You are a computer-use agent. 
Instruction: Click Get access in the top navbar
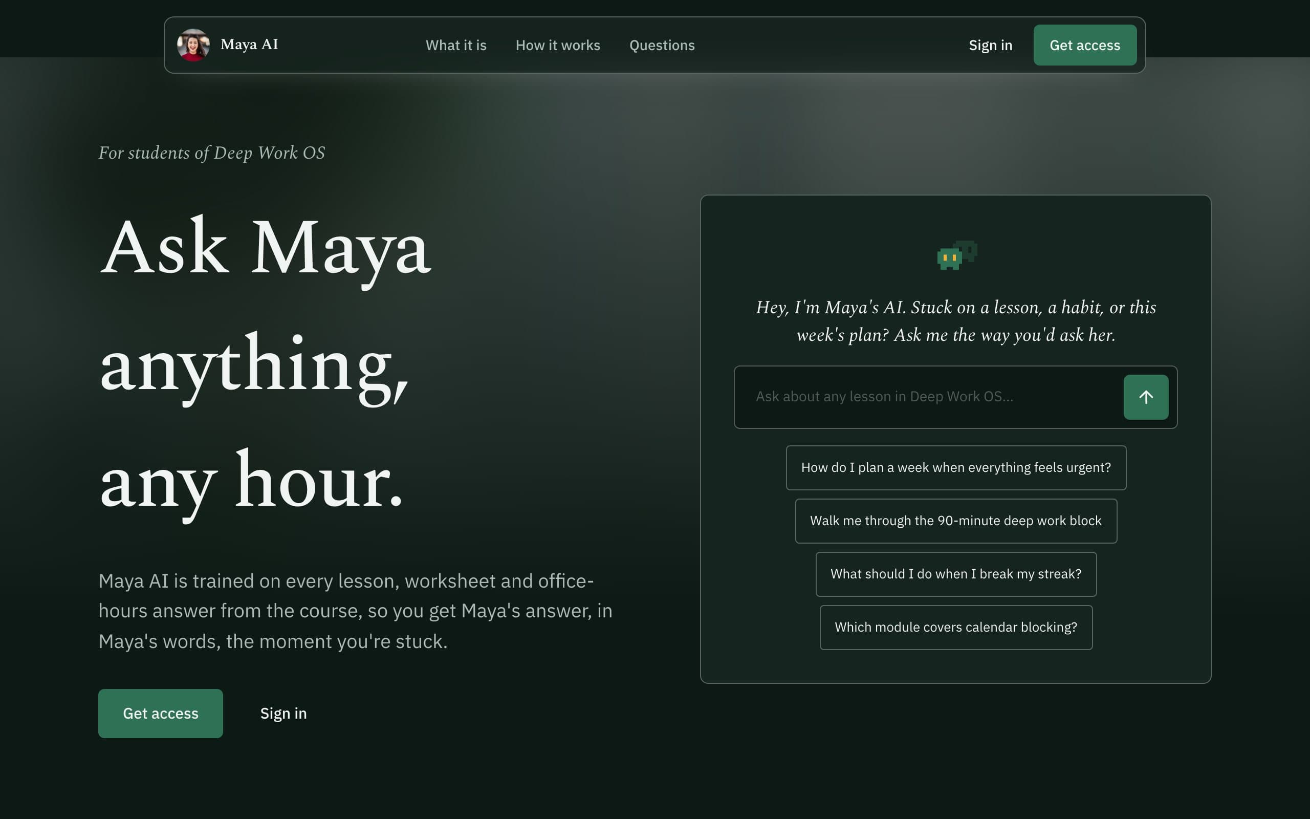tap(1084, 45)
